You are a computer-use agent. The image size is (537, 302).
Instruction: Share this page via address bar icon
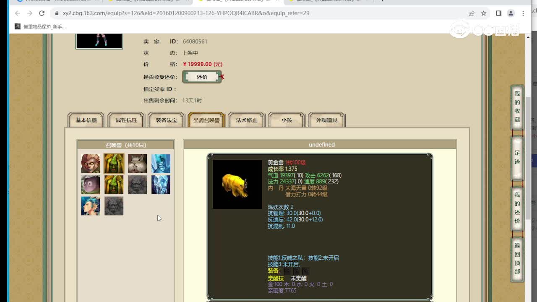pos(472,13)
